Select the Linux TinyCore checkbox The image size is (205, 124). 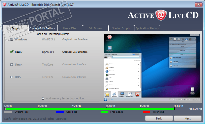12,65
